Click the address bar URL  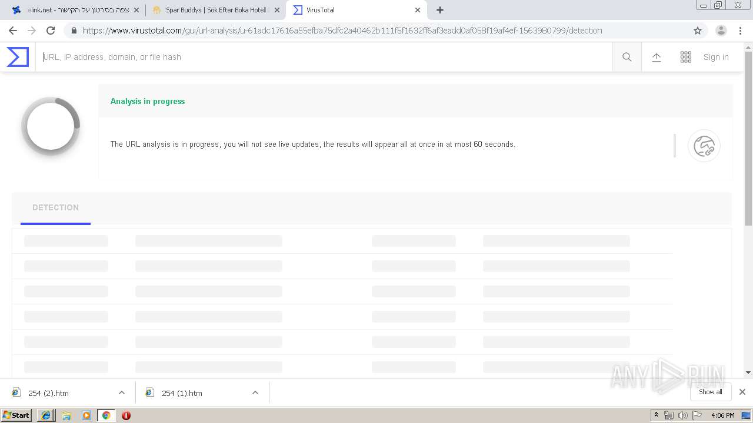click(342, 31)
